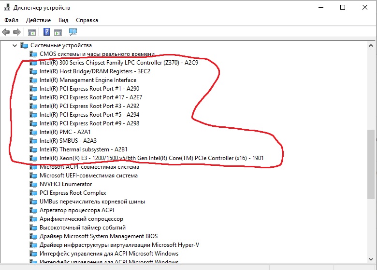Select Арифметический сопроцессор

coord(81,219)
